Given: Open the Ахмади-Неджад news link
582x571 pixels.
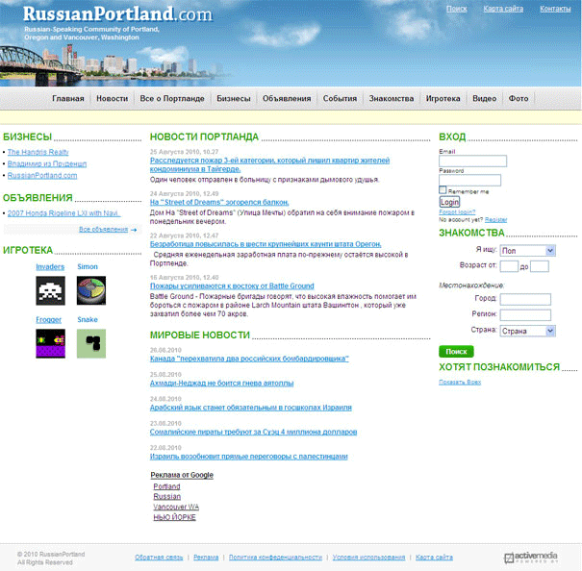Looking at the screenshot, I should [x=221, y=384].
